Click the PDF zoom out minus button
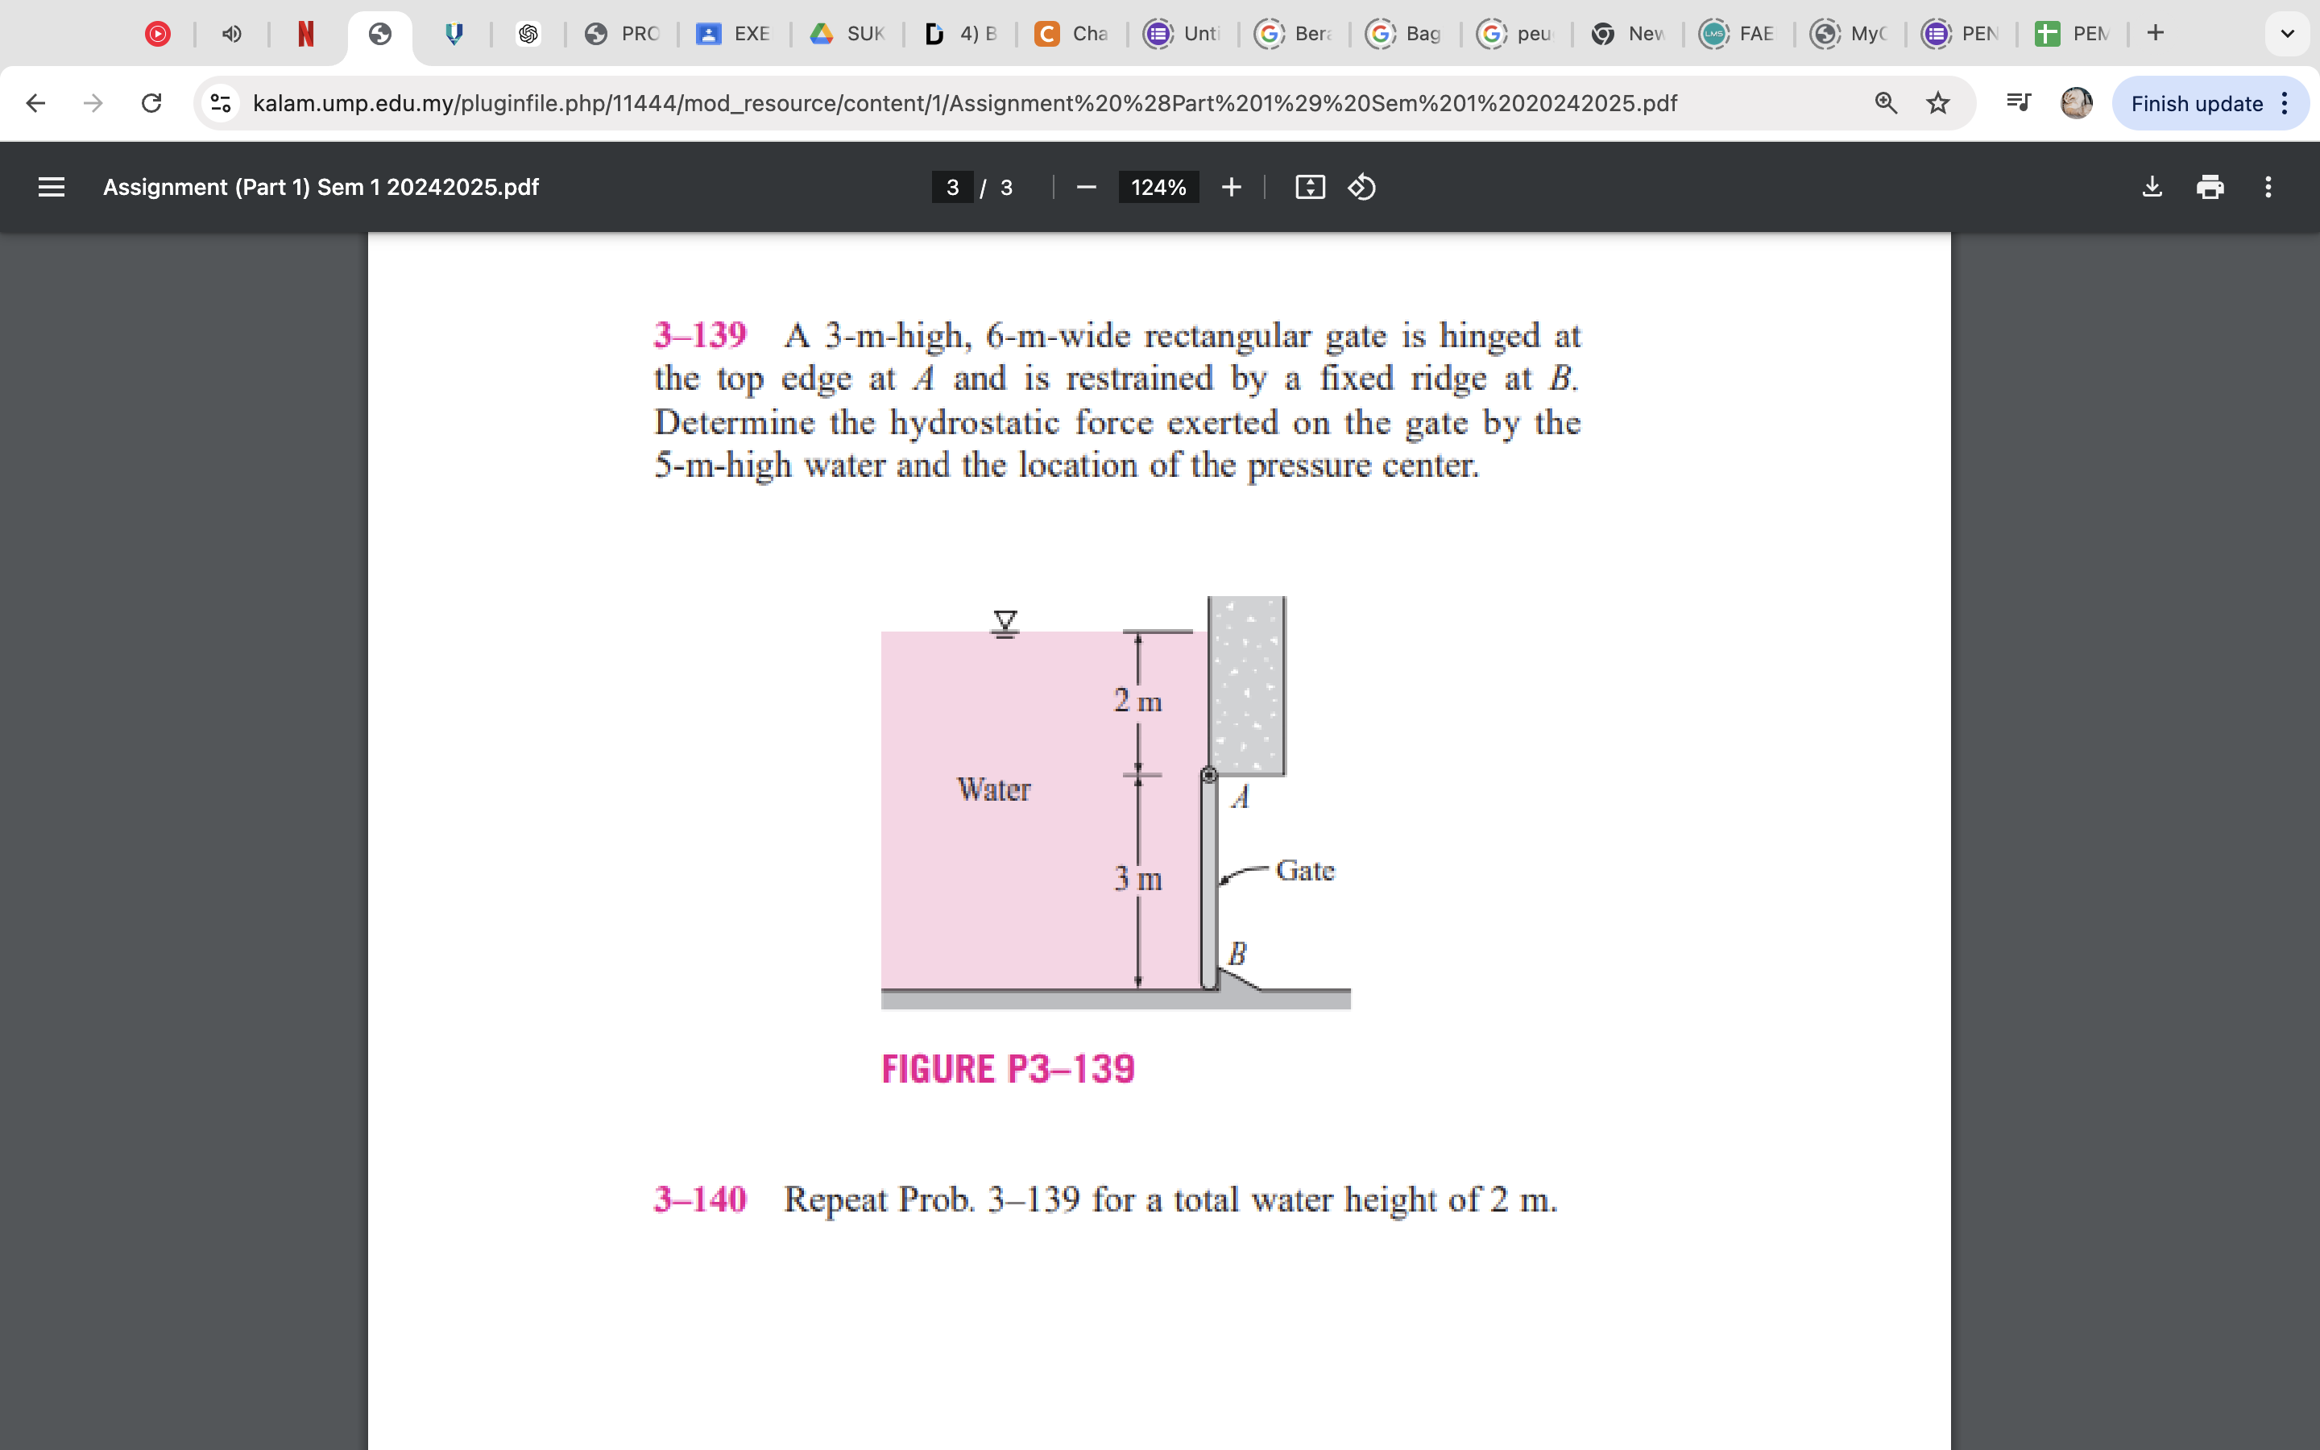The image size is (2320, 1450). point(1085,187)
